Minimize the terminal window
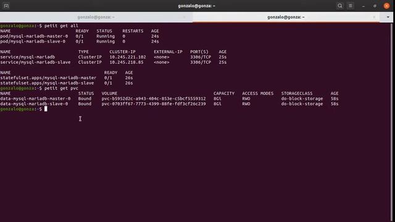Screen dimensions: 395x222 click(364, 6)
